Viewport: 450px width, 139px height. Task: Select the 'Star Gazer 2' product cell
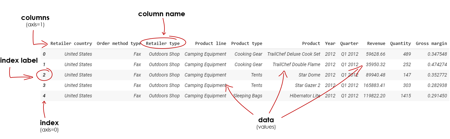point(308,86)
